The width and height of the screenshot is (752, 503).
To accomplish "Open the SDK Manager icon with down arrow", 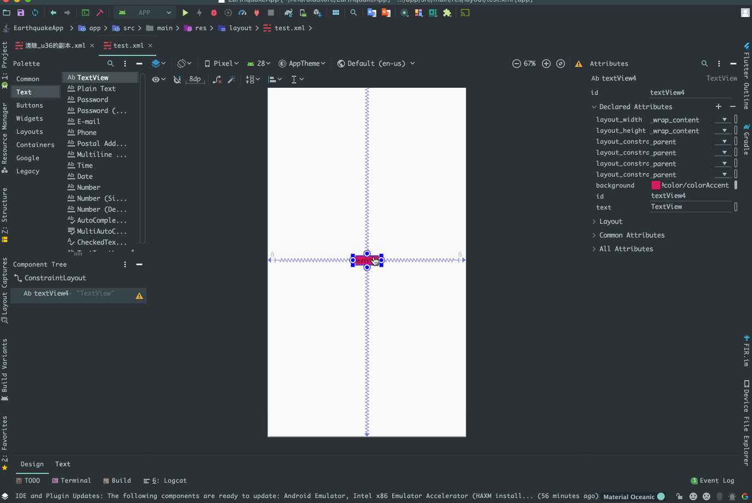I will (x=317, y=13).
